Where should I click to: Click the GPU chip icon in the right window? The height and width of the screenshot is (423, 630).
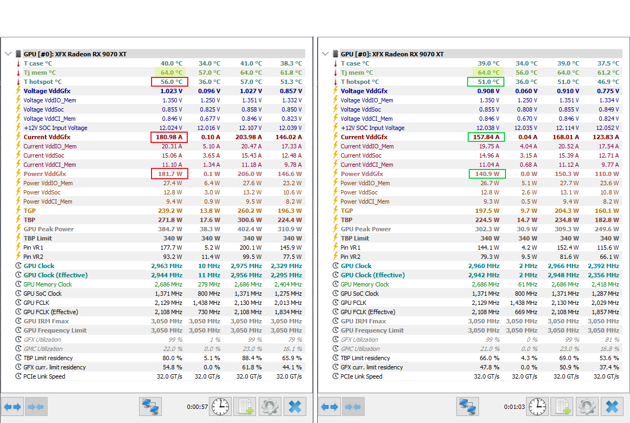(336, 54)
